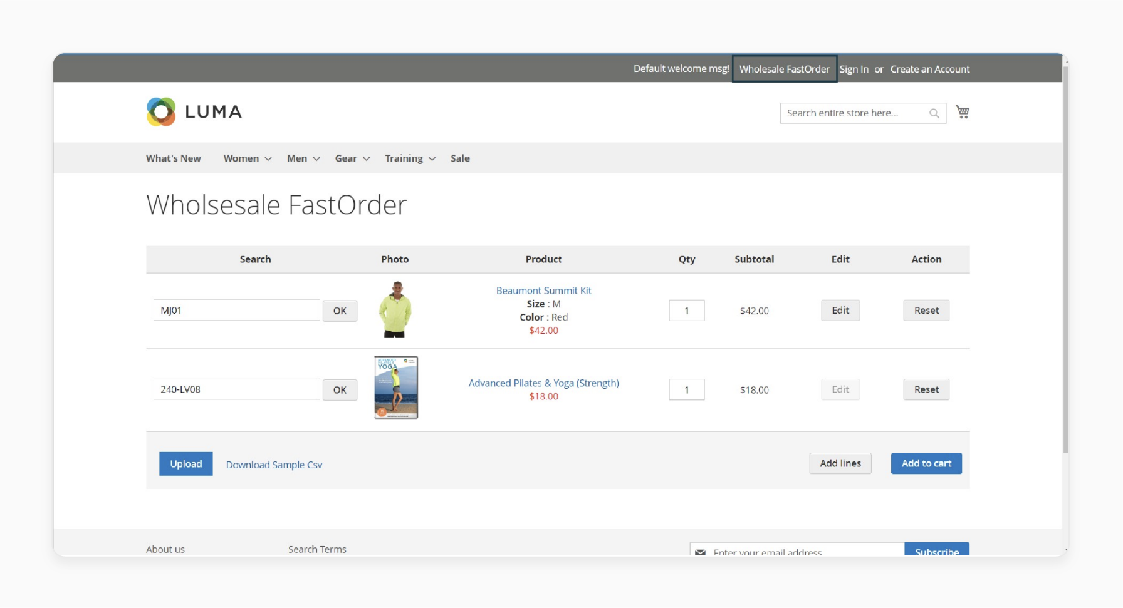Click the Color : Red attribute text
The image size is (1123, 608).
pos(543,317)
